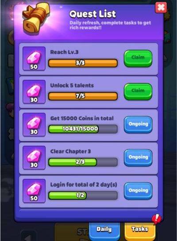Select the gem reward of the coins quest

[34, 124]
